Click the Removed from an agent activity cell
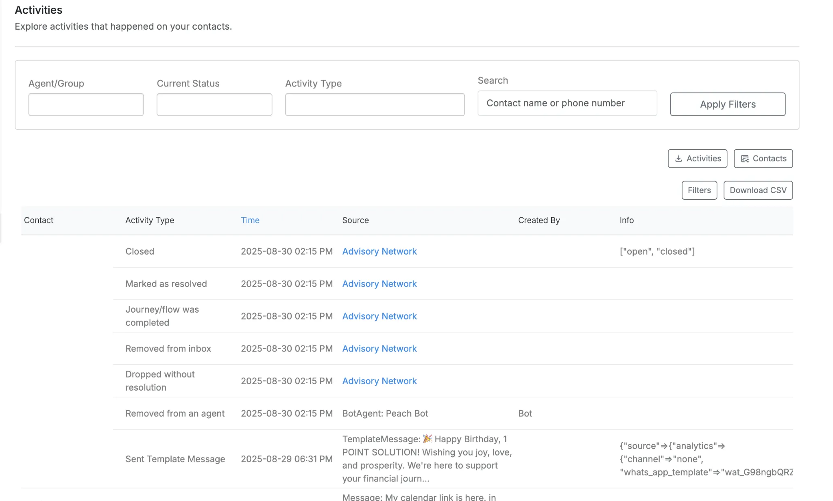Viewport: 833px width, 501px height. [x=174, y=413]
